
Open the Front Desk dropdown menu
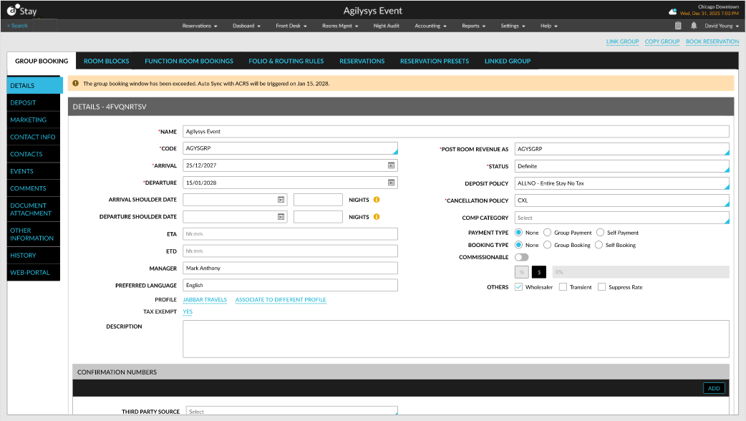tap(291, 26)
